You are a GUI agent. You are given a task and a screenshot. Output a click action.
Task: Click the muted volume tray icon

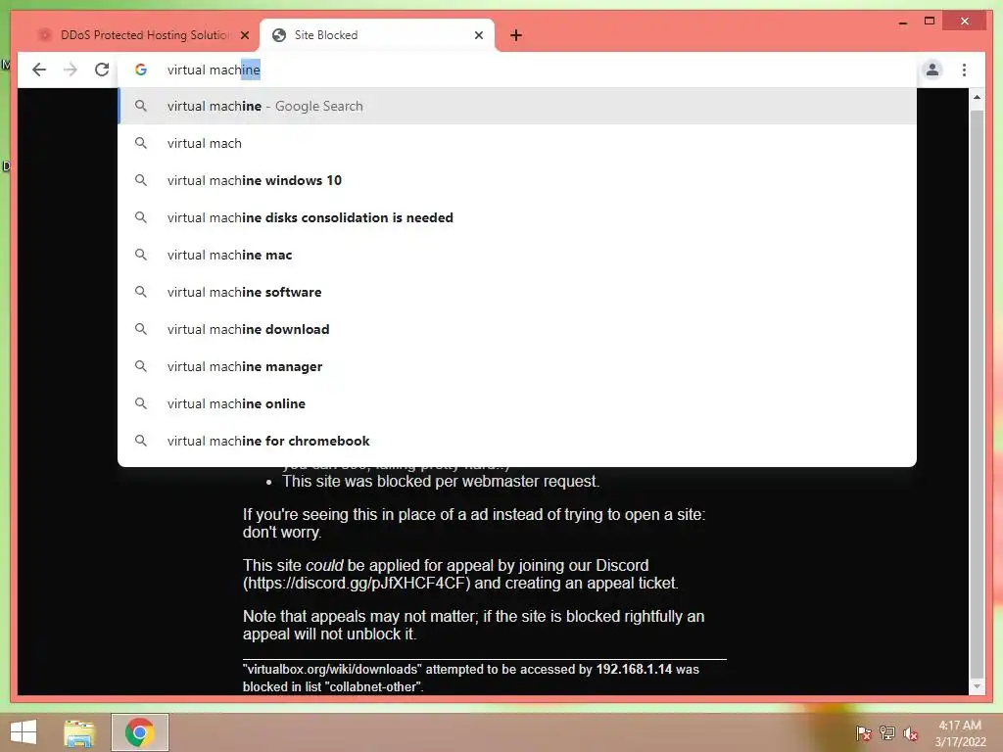click(911, 732)
